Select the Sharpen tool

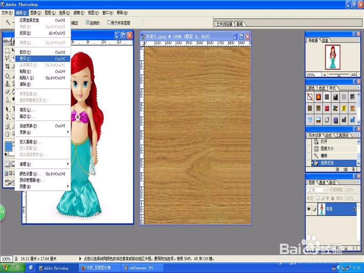pos(7,99)
